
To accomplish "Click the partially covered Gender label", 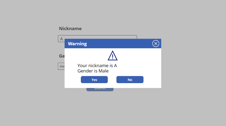I will (x=62, y=56).
